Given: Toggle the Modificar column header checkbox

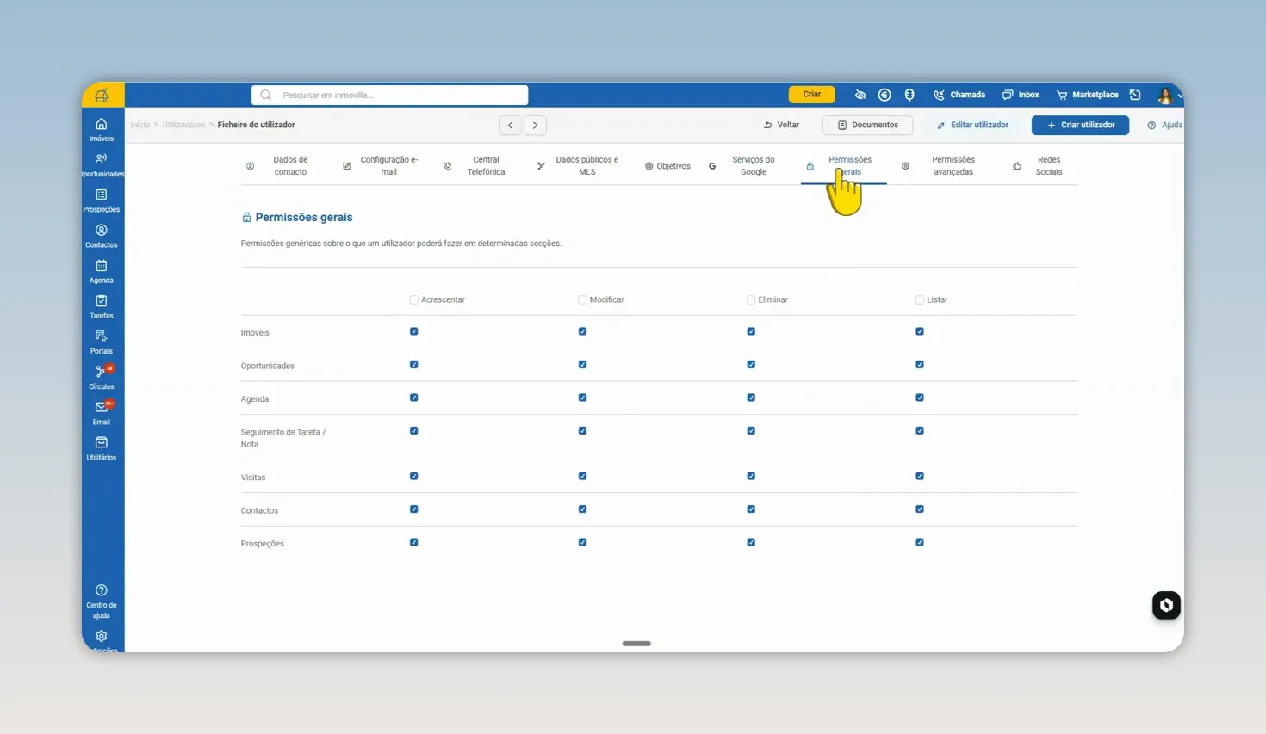Looking at the screenshot, I should 582,299.
